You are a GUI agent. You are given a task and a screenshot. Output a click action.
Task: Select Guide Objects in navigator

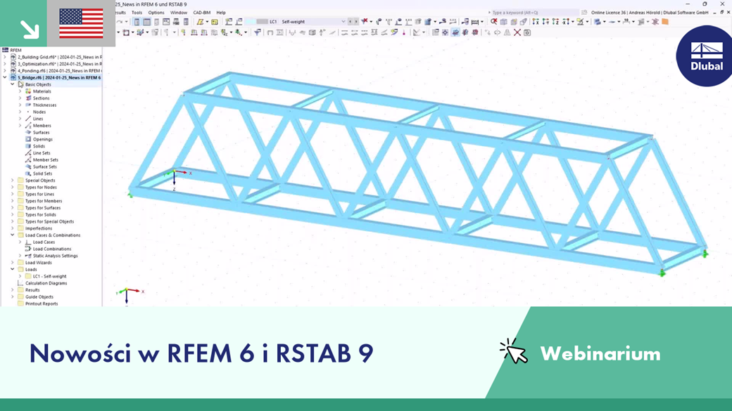click(x=39, y=296)
